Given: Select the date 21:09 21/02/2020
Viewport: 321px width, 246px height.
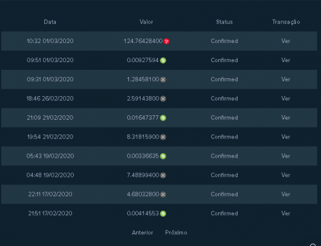Looking at the screenshot, I should (x=50, y=118).
